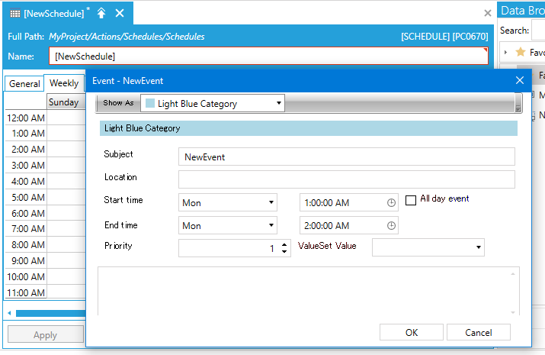Click the toolbar overflow grip at right end
Viewport: 545px width, 355px height.
518,103
